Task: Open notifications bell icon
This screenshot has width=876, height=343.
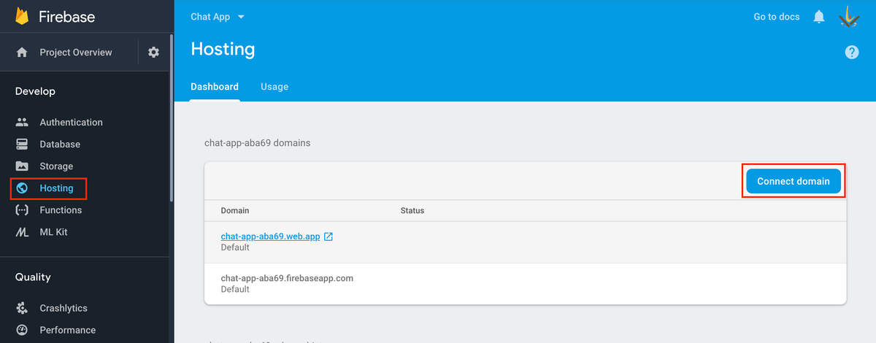Action: point(819,17)
